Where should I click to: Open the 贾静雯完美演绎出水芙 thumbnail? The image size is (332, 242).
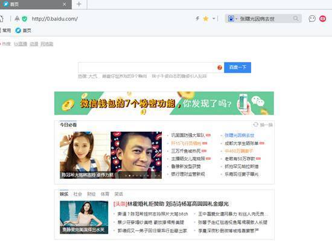click(84, 217)
